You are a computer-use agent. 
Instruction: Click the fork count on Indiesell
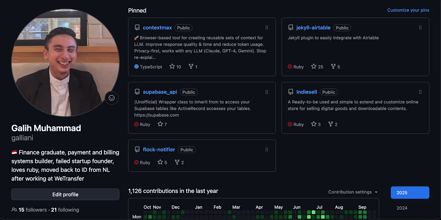pos(333,124)
